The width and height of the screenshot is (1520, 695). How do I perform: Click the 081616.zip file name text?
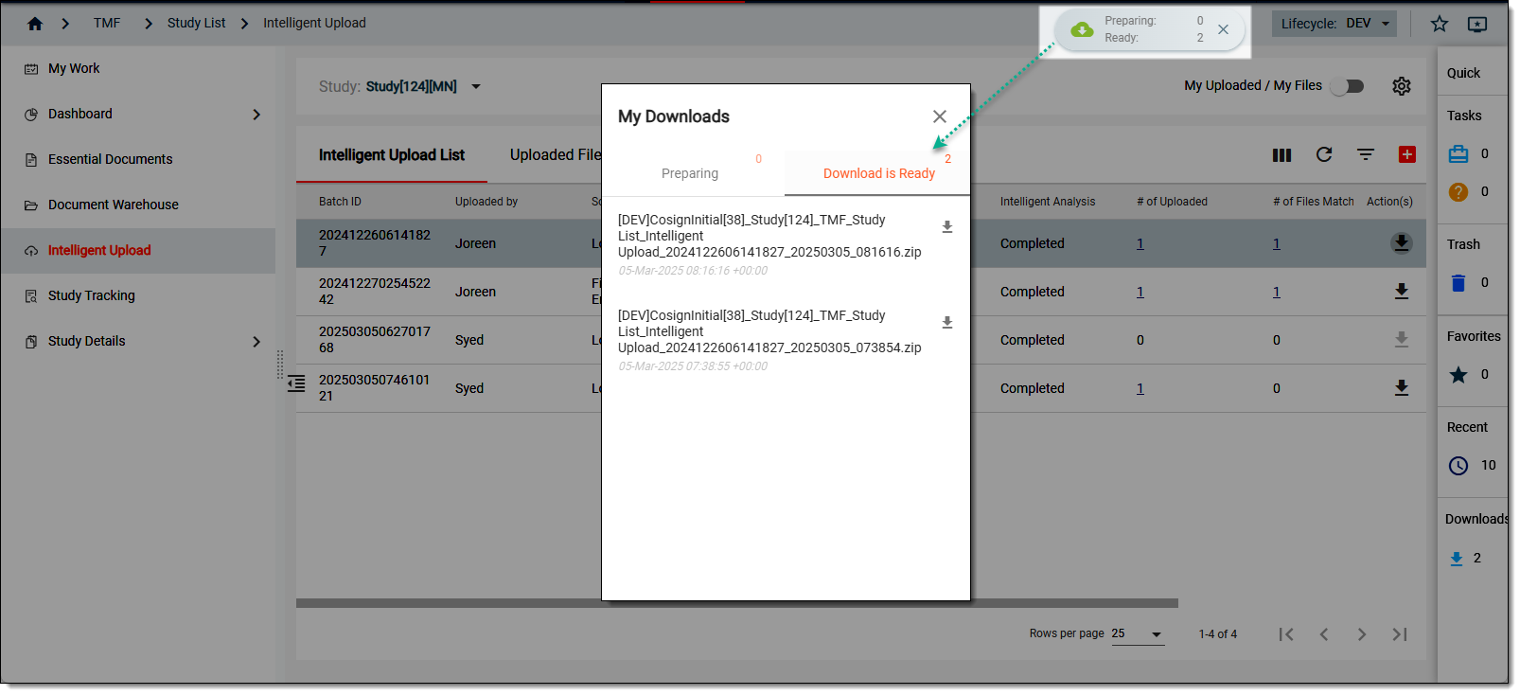click(x=769, y=236)
